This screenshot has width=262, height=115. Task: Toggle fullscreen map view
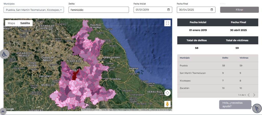pyautogui.click(x=167, y=23)
